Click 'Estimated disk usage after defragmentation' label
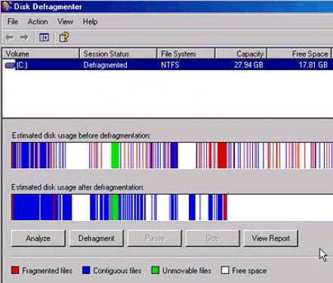This screenshot has height=283, width=333. point(78,187)
